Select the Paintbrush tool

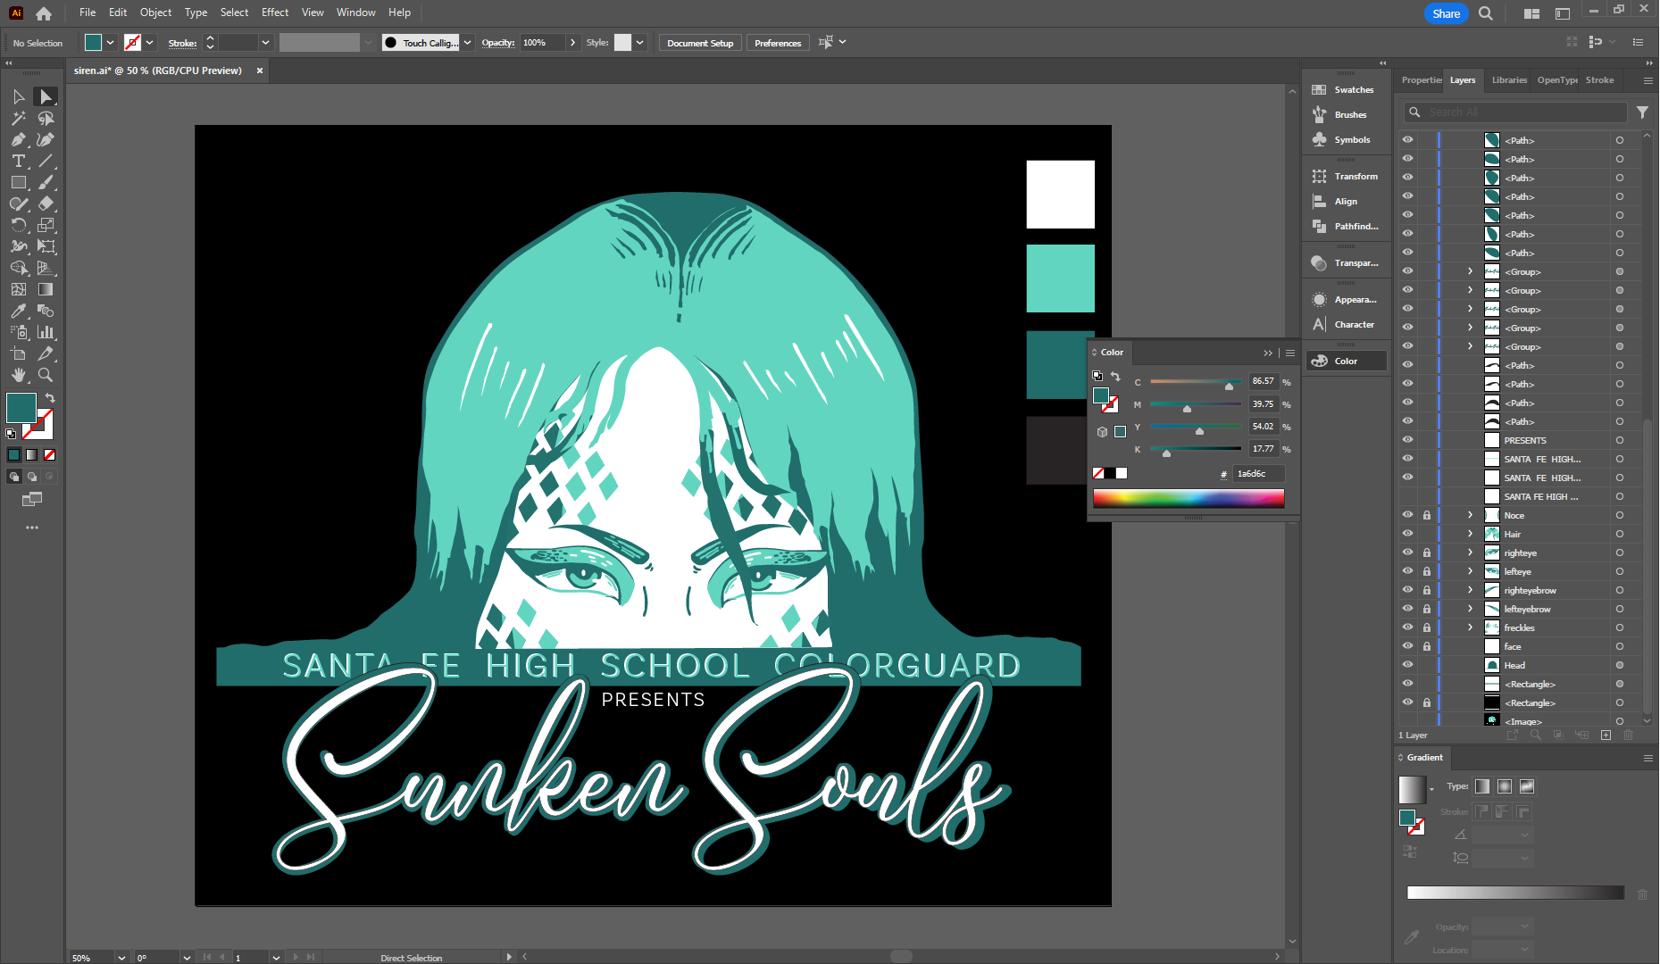pos(46,182)
